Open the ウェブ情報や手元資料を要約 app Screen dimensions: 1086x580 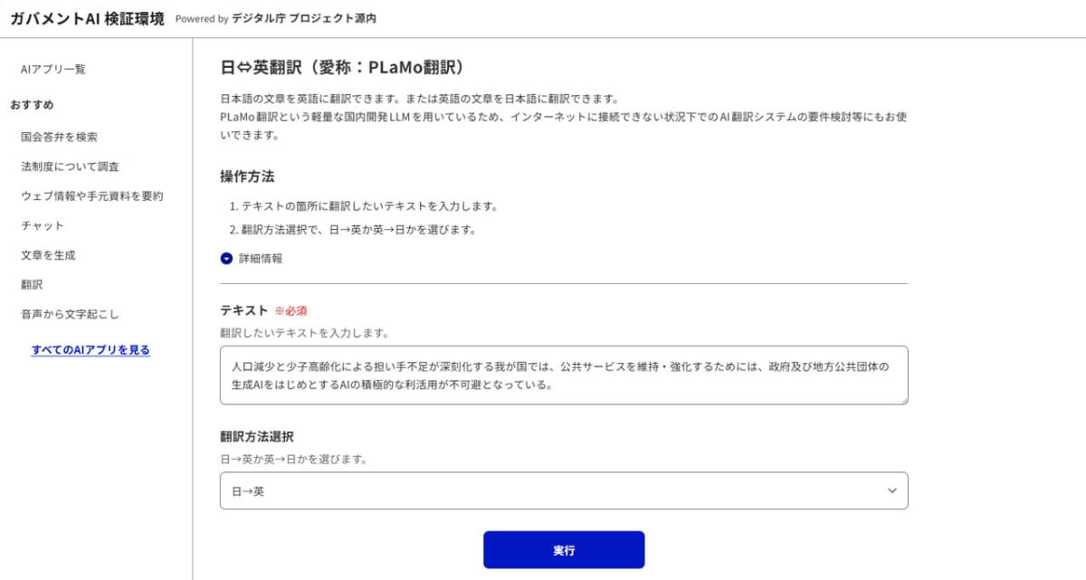(91, 195)
